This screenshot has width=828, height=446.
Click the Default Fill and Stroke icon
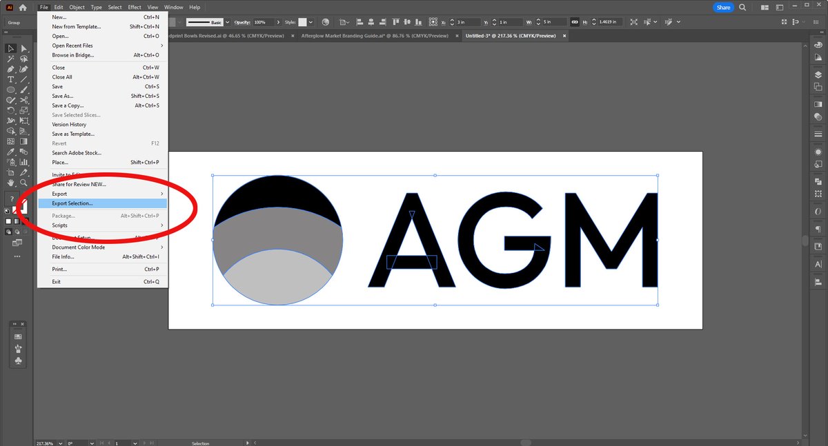(7, 212)
